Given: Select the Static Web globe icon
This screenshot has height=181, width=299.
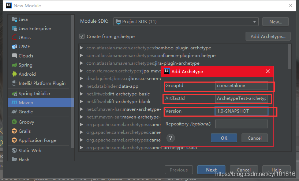Looking at the screenshot, I should 14,150.
